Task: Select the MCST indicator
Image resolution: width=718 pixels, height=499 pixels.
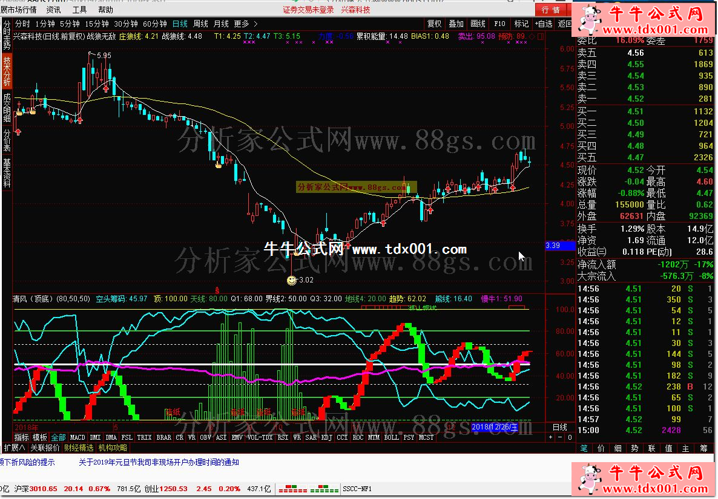Action: 426,437
